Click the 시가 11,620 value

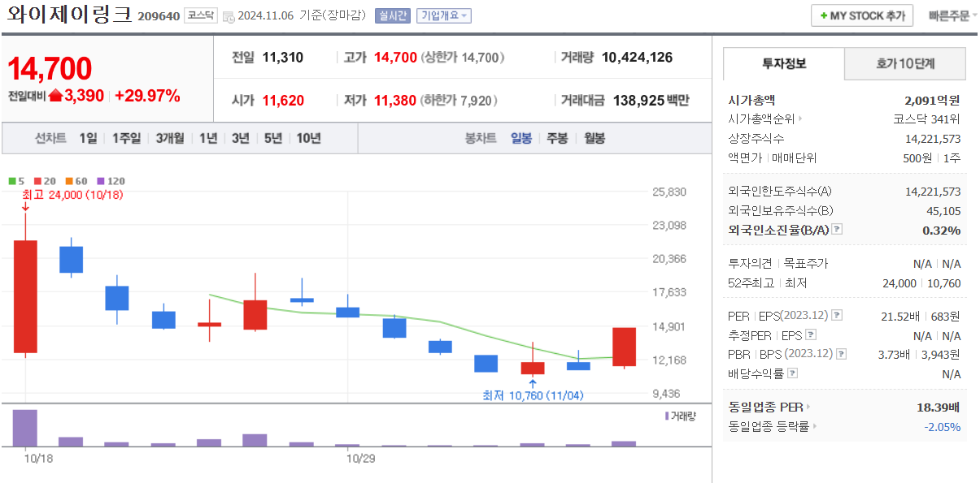[x=283, y=101]
